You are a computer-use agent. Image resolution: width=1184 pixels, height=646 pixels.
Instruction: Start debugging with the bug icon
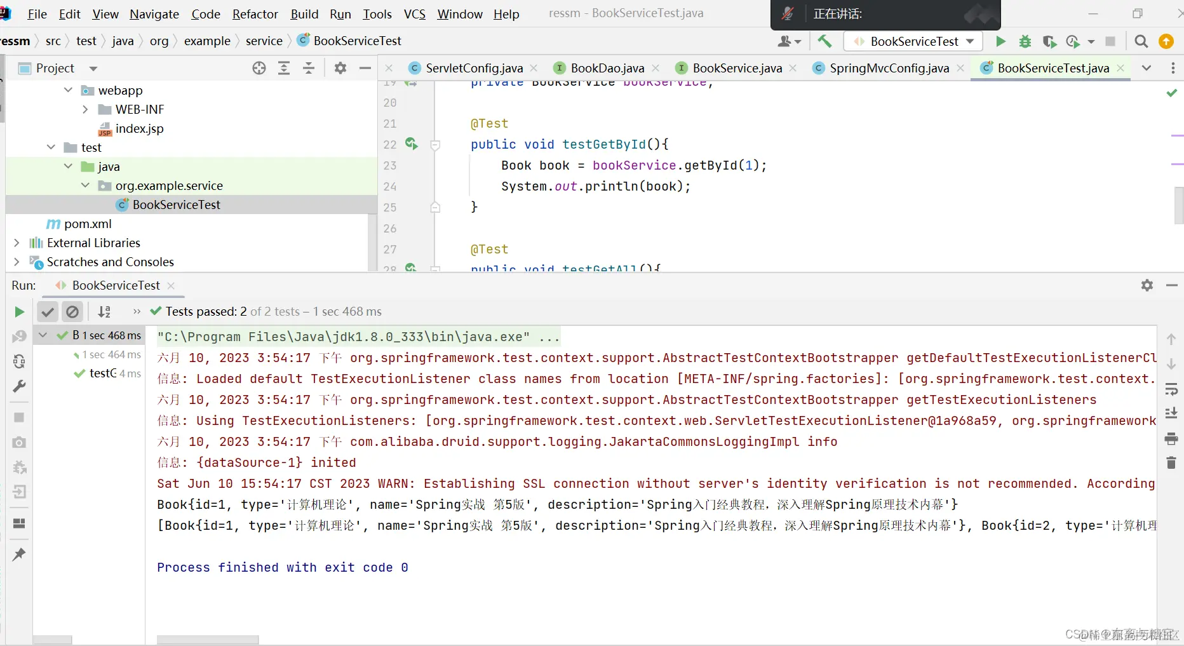[x=1025, y=41]
